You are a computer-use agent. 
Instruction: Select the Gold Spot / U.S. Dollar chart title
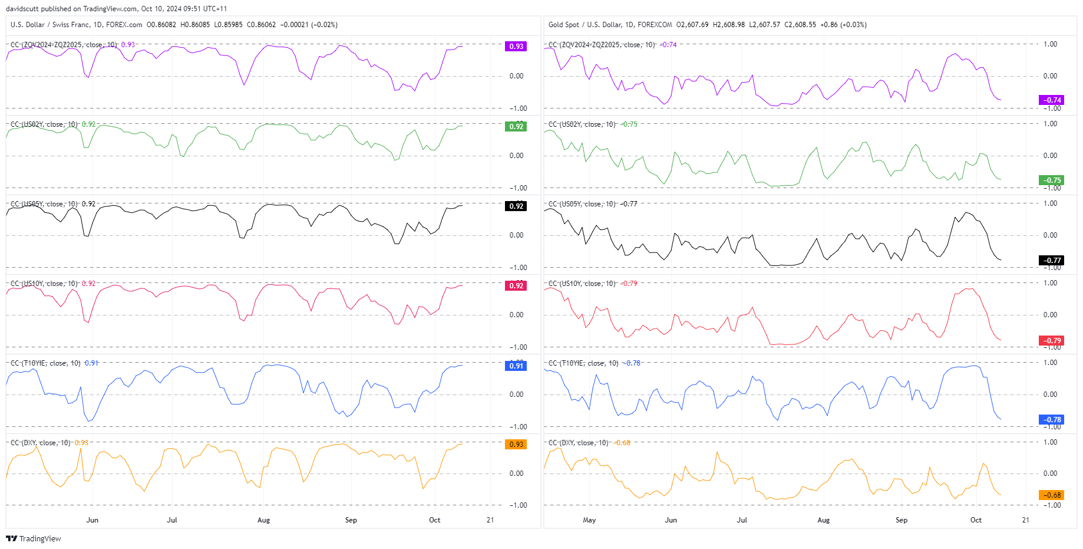point(610,25)
